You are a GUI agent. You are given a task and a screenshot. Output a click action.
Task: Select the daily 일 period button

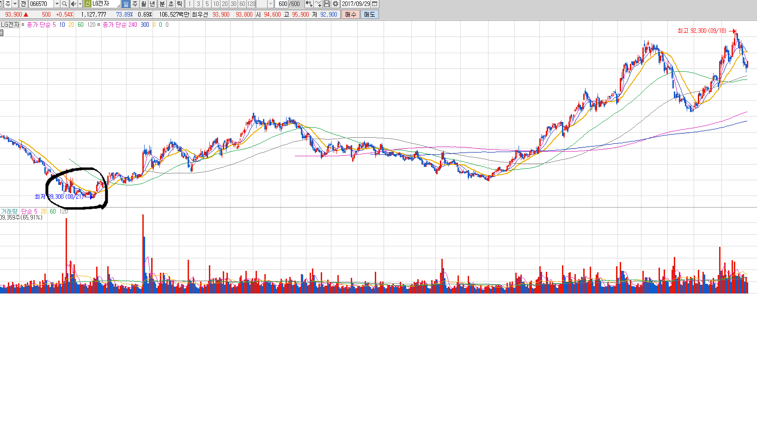126,4
